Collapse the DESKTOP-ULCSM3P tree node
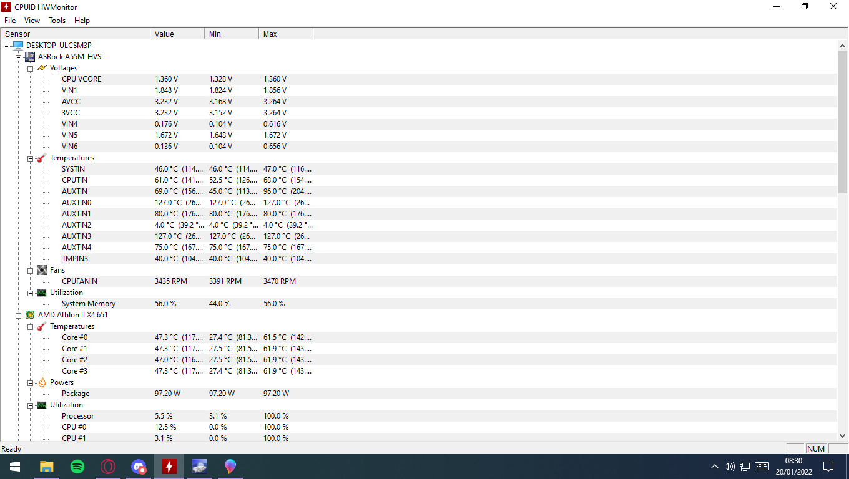The height and width of the screenshot is (479, 849). pos(6,46)
